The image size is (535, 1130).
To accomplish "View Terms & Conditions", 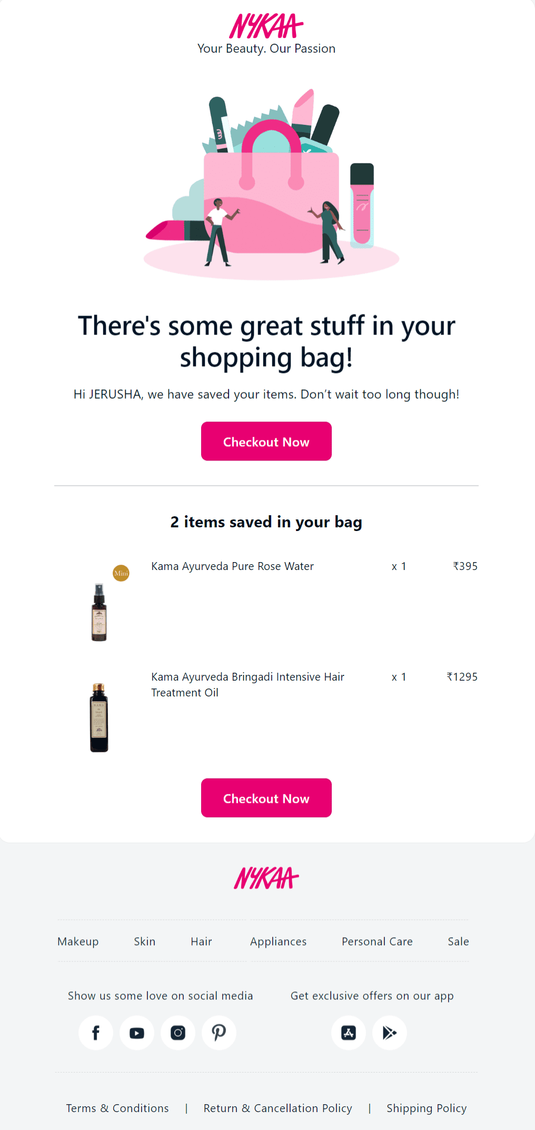I will coord(117,1108).
